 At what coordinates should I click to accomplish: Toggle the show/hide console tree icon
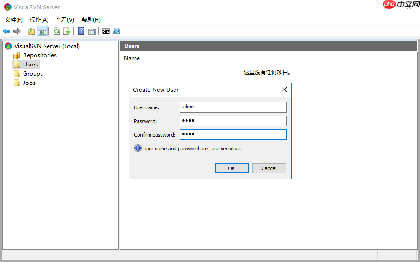tap(42, 31)
